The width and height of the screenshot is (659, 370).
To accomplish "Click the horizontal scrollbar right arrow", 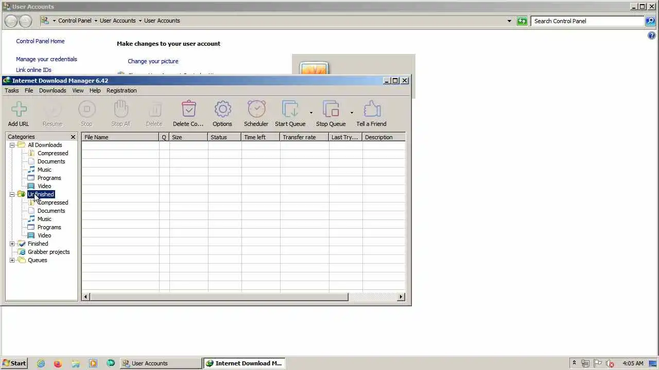I will (401, 297).
